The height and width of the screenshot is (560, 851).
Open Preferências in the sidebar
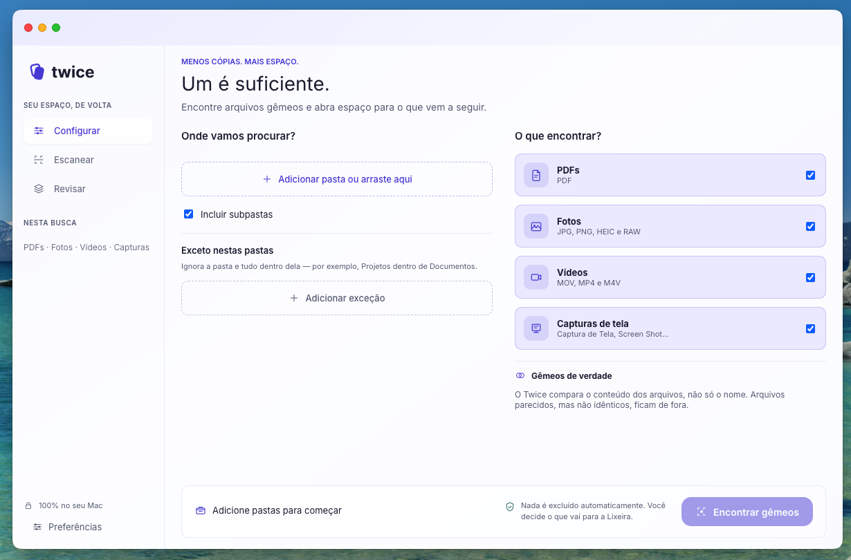coord(68,527)
